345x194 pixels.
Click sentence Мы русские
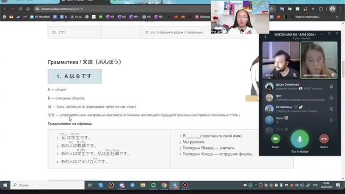[194, 142]
